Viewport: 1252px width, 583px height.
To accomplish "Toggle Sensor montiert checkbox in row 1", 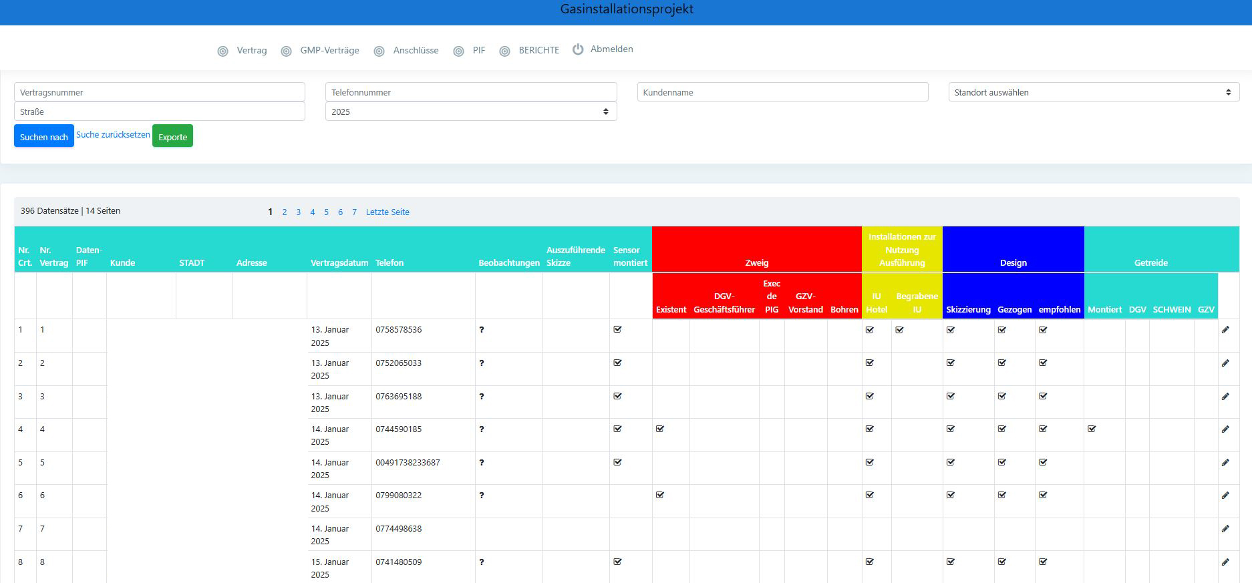I will click(618, 330).
